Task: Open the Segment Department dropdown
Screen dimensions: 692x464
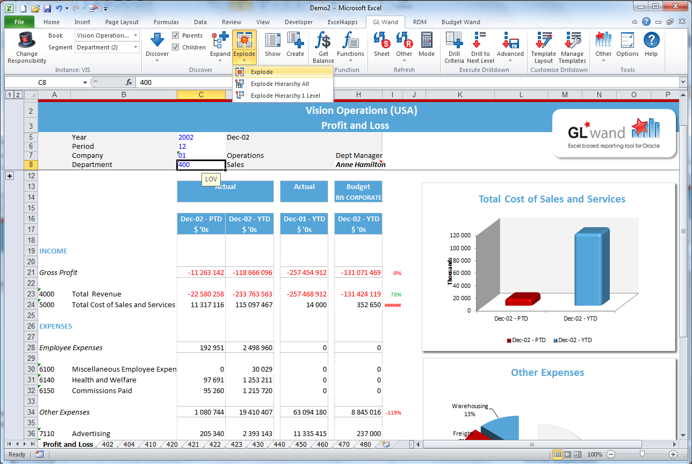Action: tap(135, 47)
